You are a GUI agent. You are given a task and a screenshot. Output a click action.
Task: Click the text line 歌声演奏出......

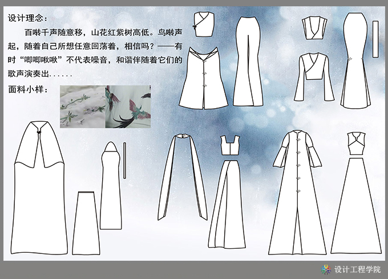(40, 73)
